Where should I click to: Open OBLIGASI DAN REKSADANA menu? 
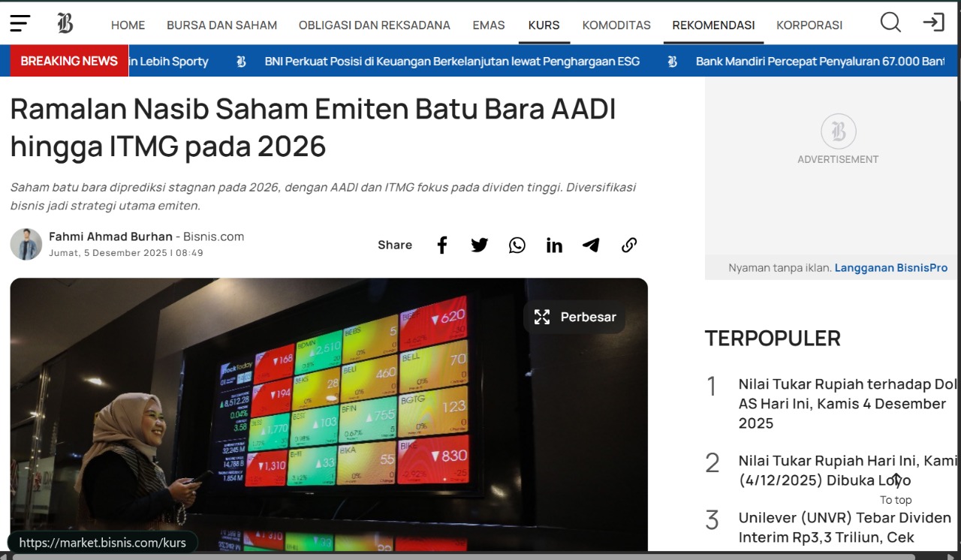tap(375, 25)
